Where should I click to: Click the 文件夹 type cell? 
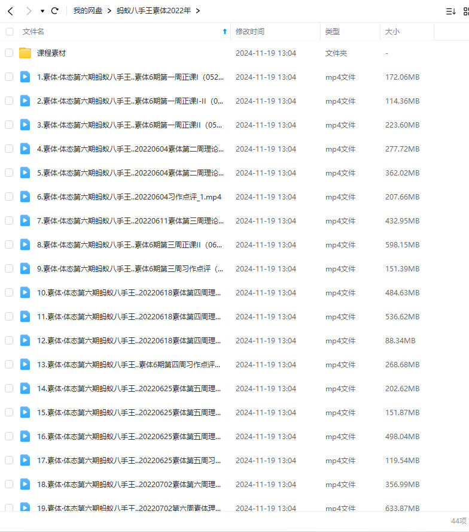tap(336, 53)
